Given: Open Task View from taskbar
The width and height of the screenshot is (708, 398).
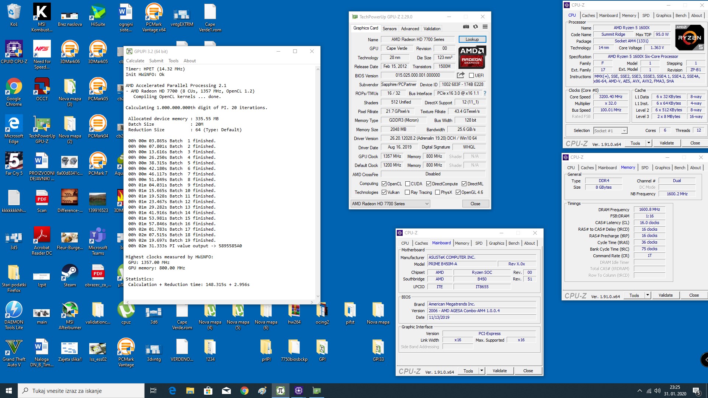Looking at the screenshot, I should coord(153,391).
